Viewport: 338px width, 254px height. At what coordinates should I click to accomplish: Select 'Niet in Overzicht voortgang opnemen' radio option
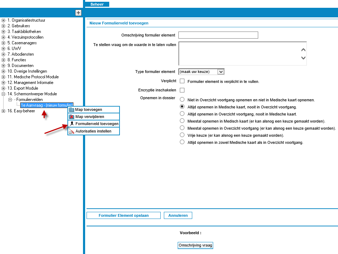click(182, 100)
